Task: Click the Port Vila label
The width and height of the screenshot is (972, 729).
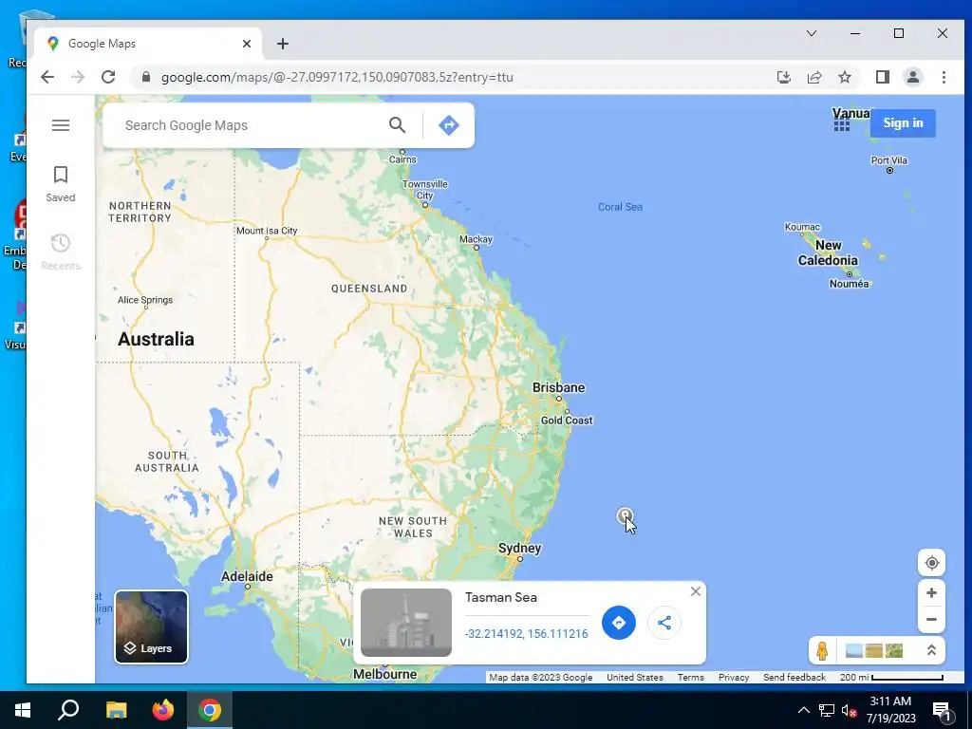Action: click(x=888, y=160)
